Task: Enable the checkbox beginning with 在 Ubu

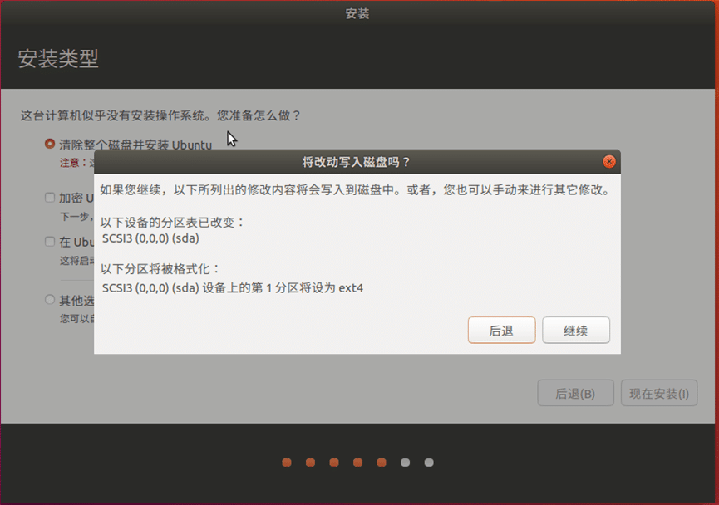Action: 50,242
